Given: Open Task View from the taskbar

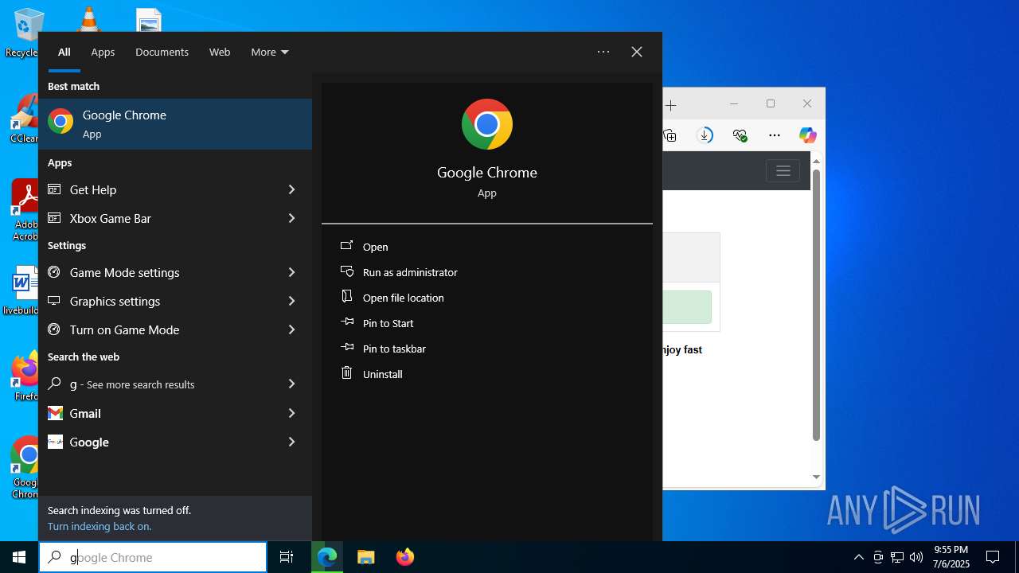Looking at the screenshot, I should pyautogui.click(x=287, y=557).
